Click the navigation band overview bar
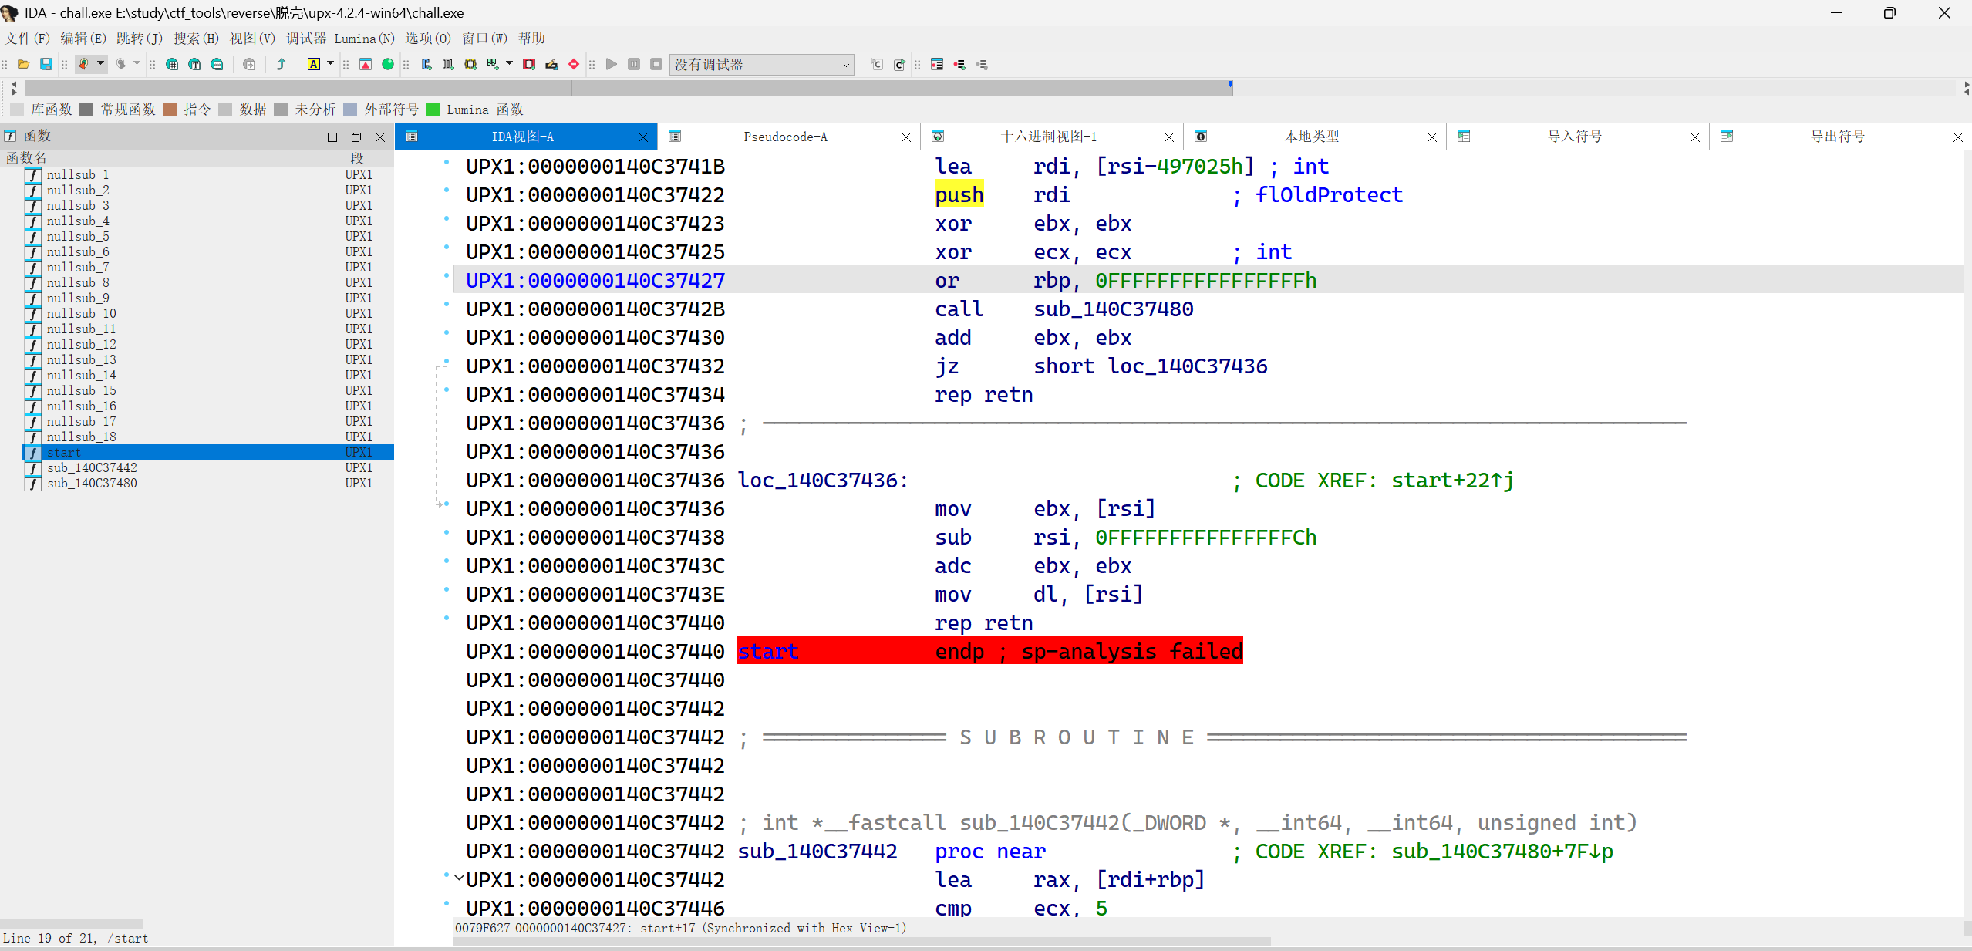1972x951 pixels. [617, 88]
